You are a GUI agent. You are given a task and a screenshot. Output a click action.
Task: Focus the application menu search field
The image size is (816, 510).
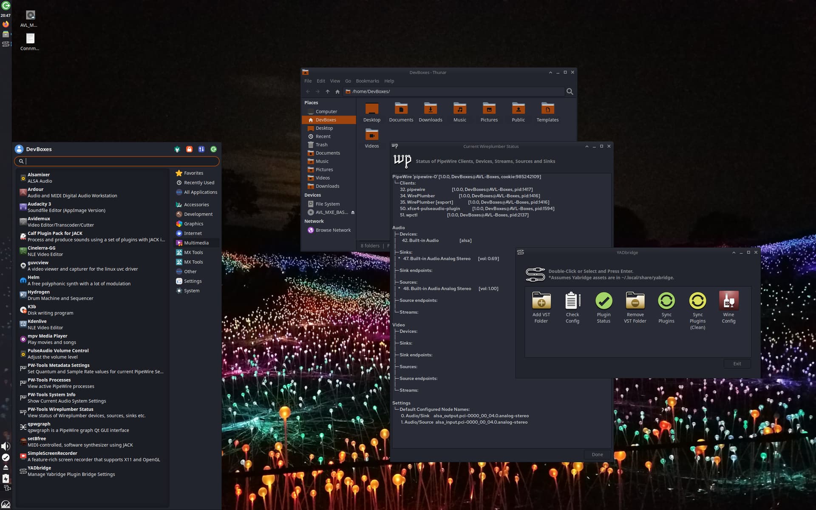click(119, 161)
